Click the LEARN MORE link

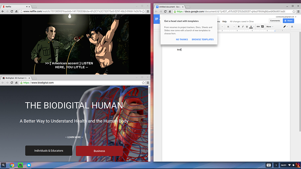(x=74, y=137)
